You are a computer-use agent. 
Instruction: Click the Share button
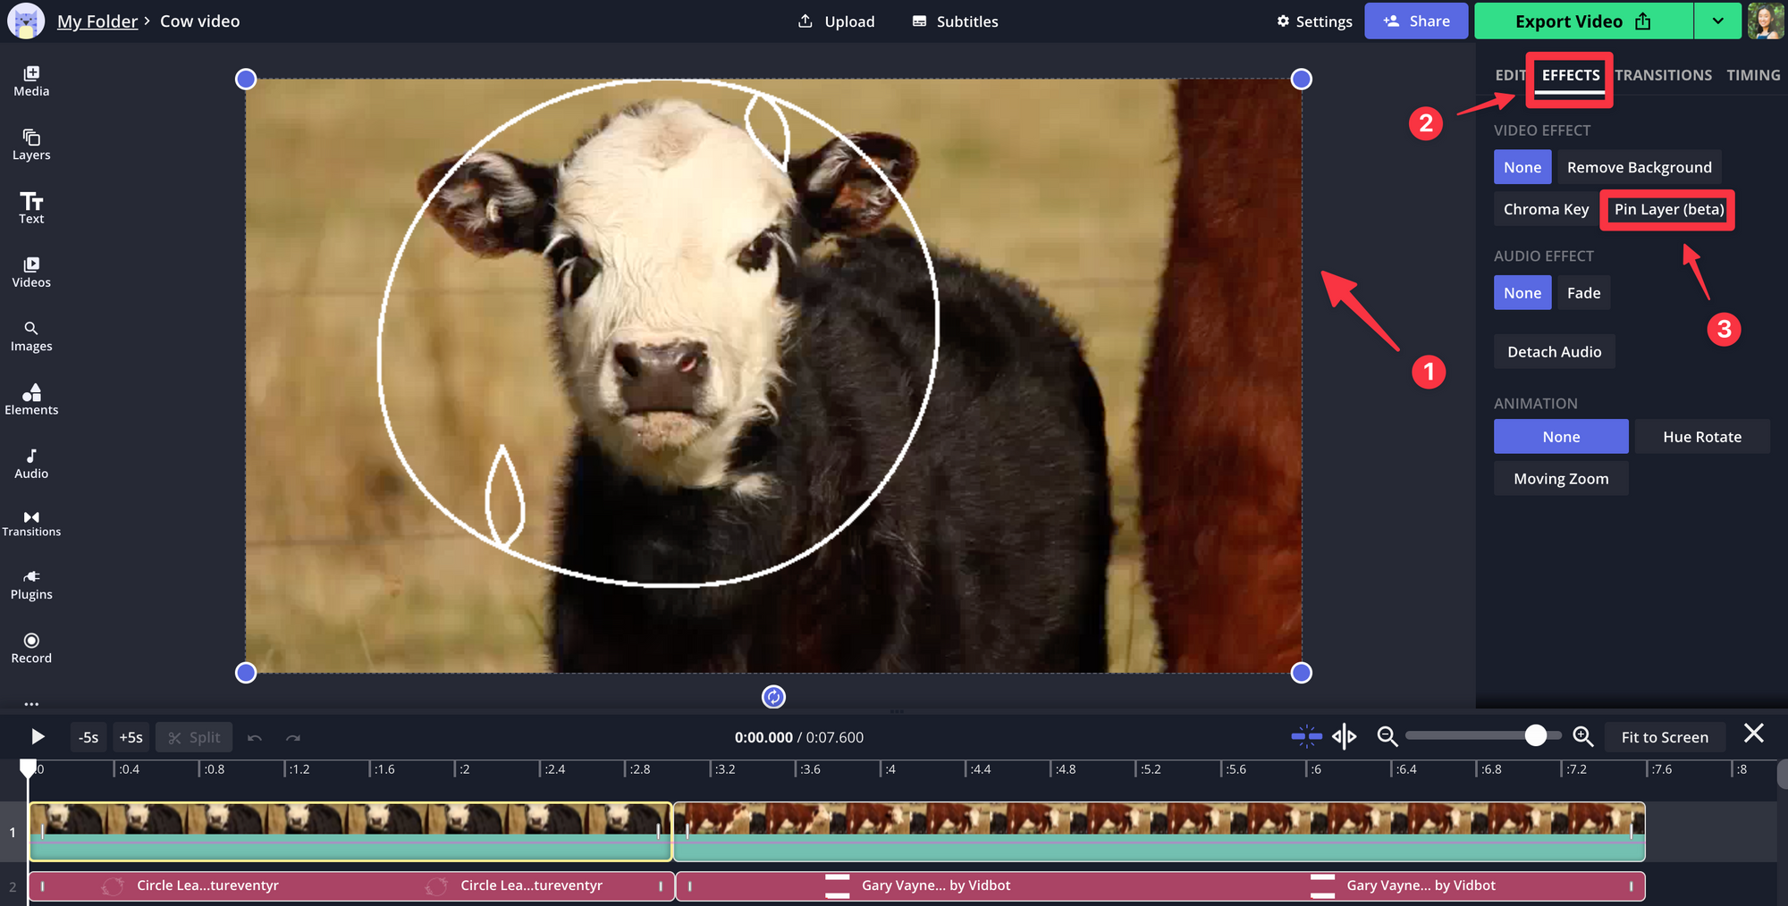(1416, 21)
